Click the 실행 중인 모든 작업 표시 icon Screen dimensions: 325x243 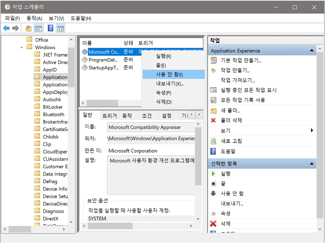coord(213,90)
